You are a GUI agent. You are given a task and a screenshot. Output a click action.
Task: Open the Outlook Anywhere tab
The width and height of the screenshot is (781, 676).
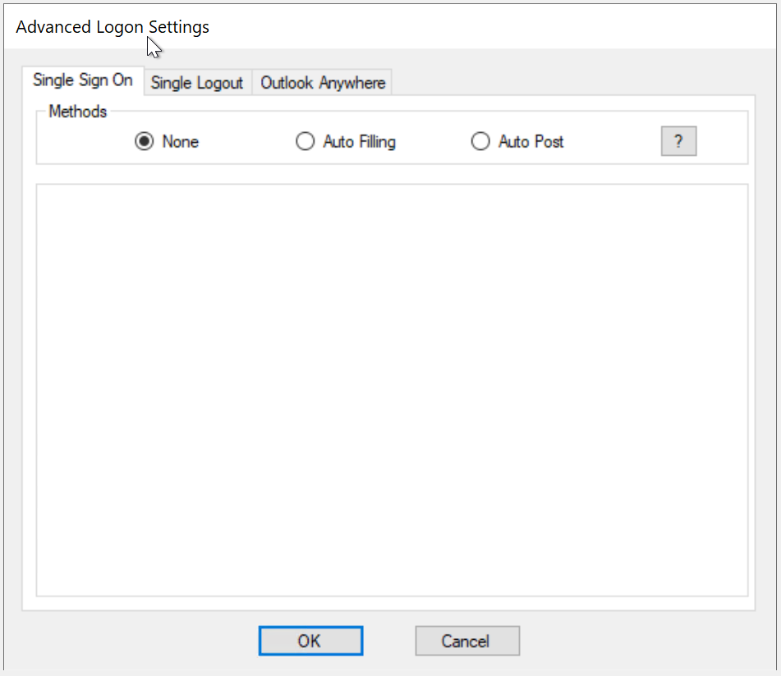click(323, 83)
